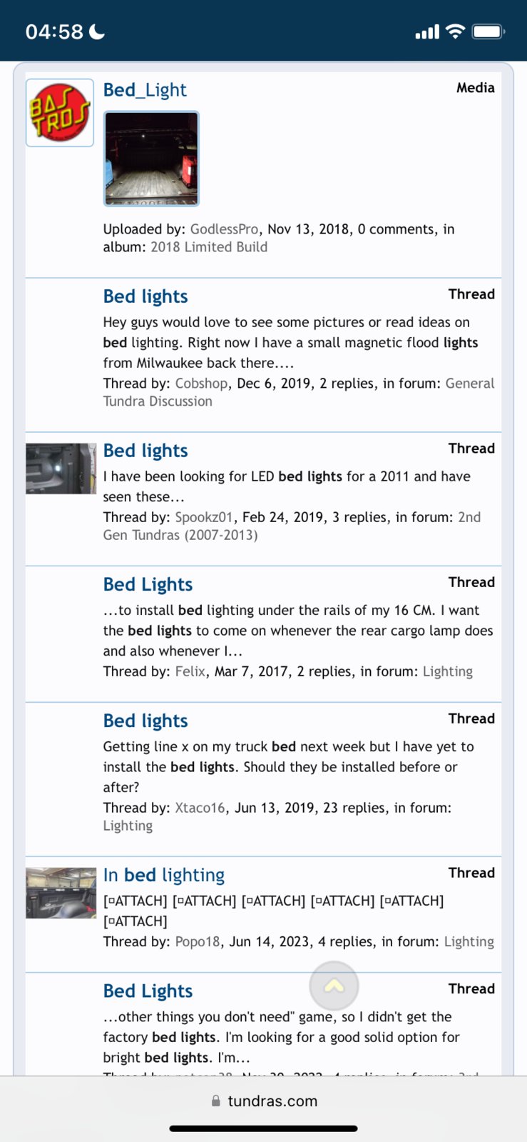Tap the scroll-to-top arrow button
This screenshot has height=1142, width=527.
tap(334, 986)
